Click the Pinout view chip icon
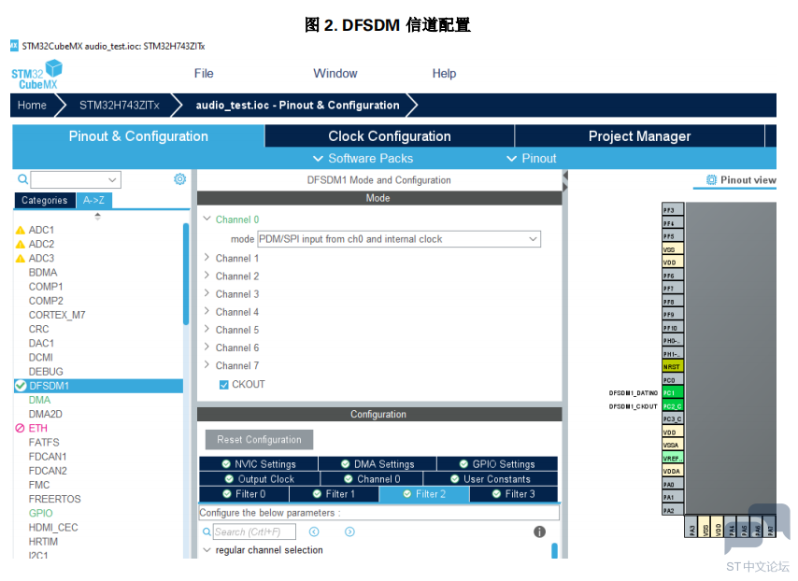The height and width of the screenshot is (581, 798). click(x=711, y=179)
